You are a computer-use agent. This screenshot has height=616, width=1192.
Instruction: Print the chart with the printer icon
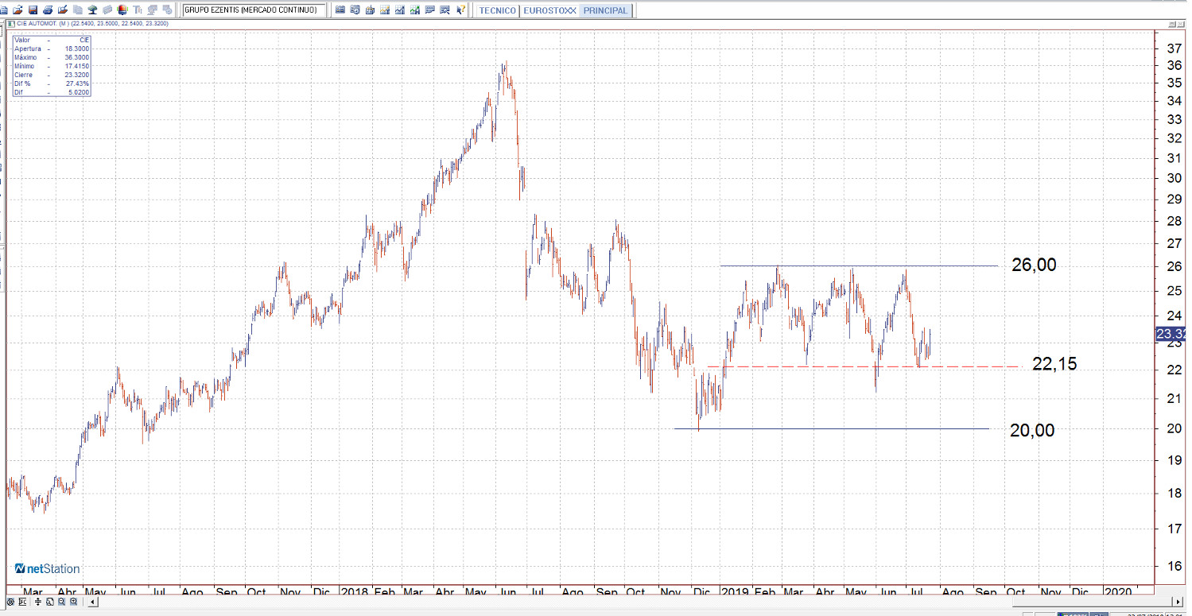coord(48,10)
